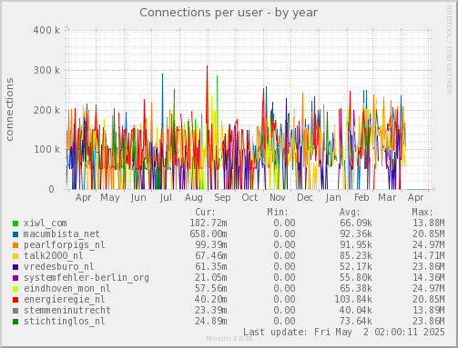Select the vredesburo_nl legend label
Image resolution: width=458 pixels, height=348 pixels.
(59, 267)
